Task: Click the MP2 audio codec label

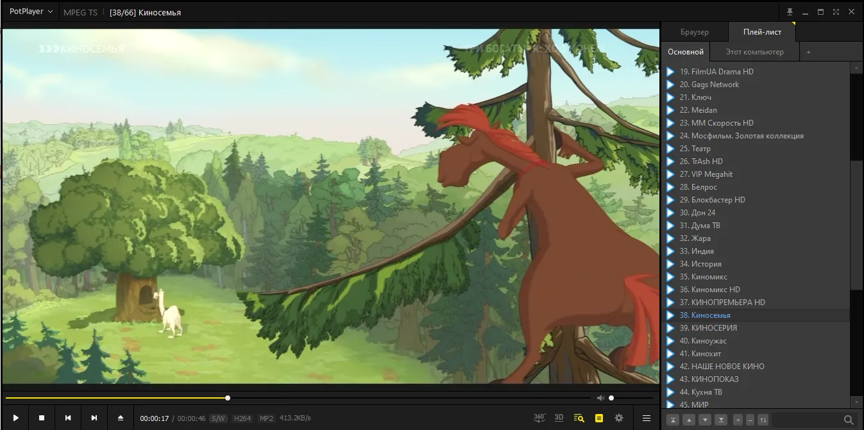Action: 266,418
